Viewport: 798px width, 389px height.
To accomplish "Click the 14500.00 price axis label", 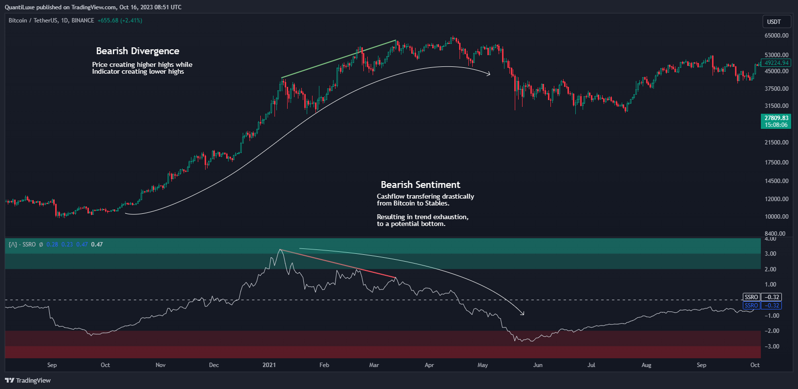I will point(777,181).
